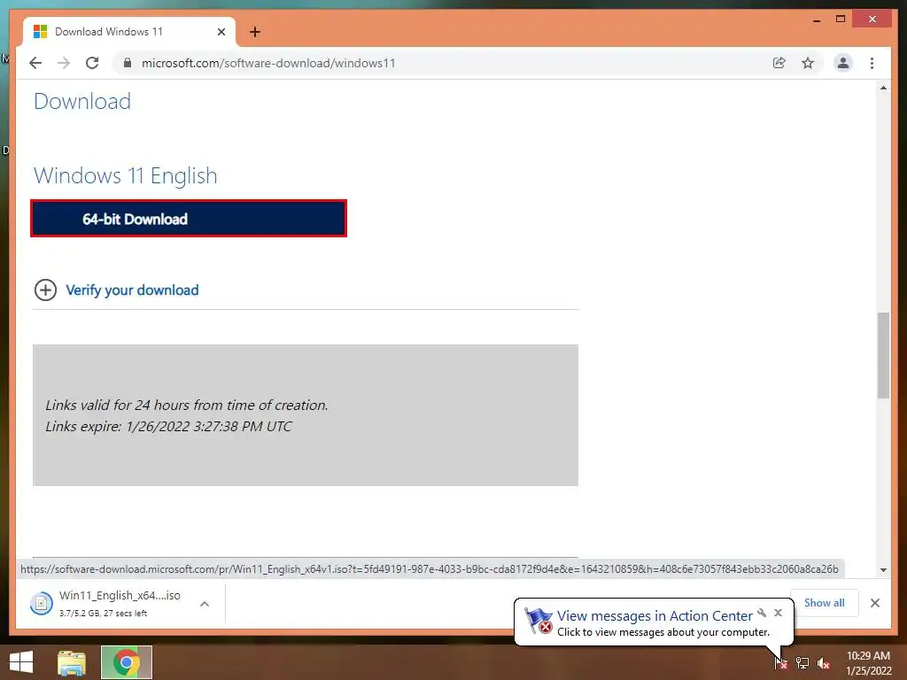Click the page scrollbar thumb
The height and width of the screenshot is (680, 907).
883,355
